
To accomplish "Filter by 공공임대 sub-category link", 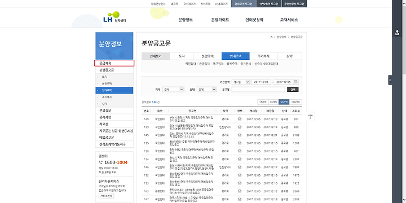I will pos(204,63).
